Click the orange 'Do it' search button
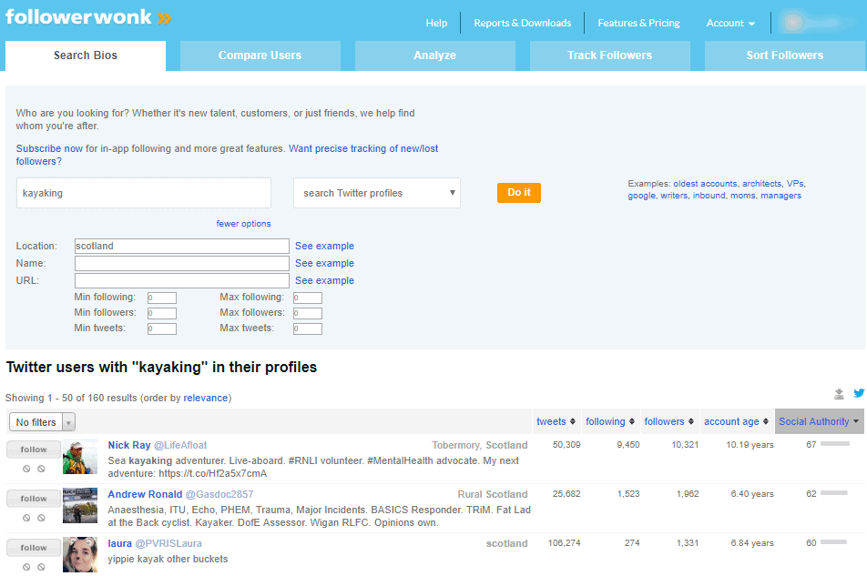 (x=518, y=192)
